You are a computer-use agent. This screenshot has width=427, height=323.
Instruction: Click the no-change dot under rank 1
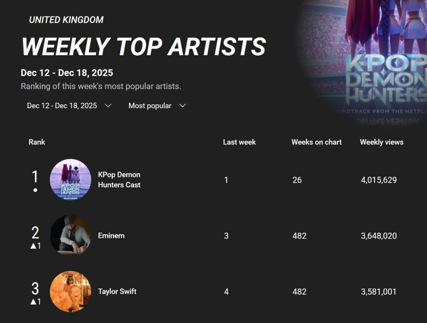35,190
